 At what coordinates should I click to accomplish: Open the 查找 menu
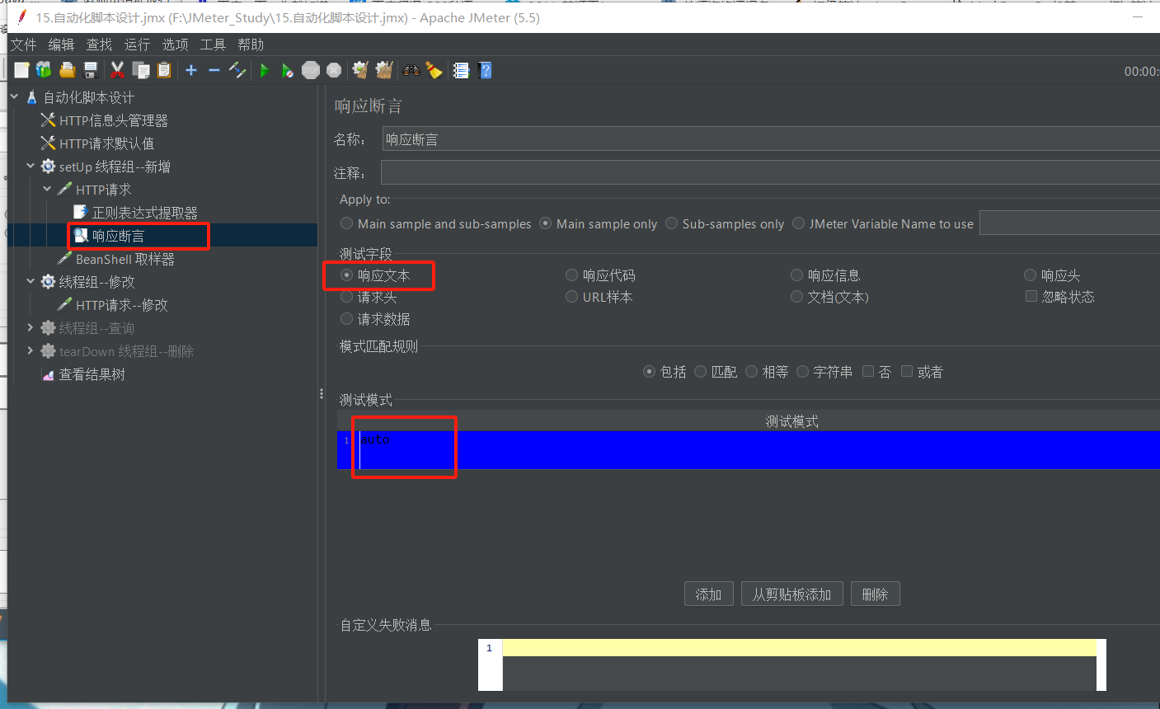click(99, 45)
